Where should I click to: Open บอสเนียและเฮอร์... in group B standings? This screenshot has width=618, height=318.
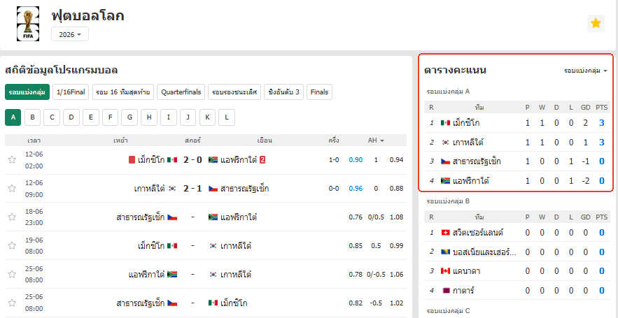484,252
